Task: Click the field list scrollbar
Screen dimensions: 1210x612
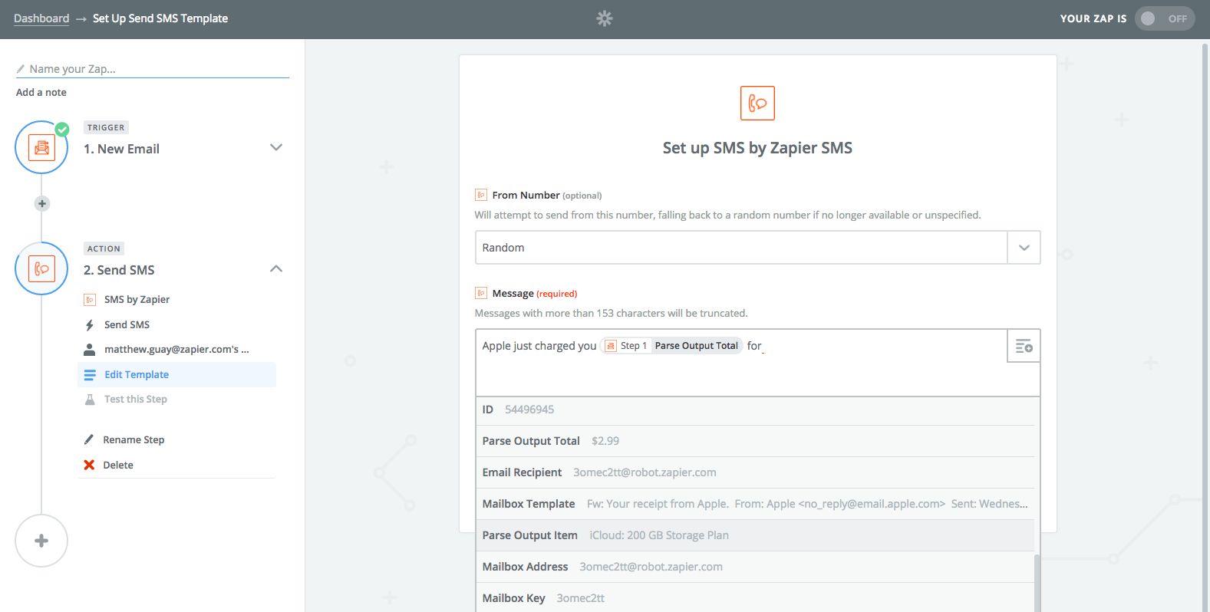Action: click(x=1037, y=583)
